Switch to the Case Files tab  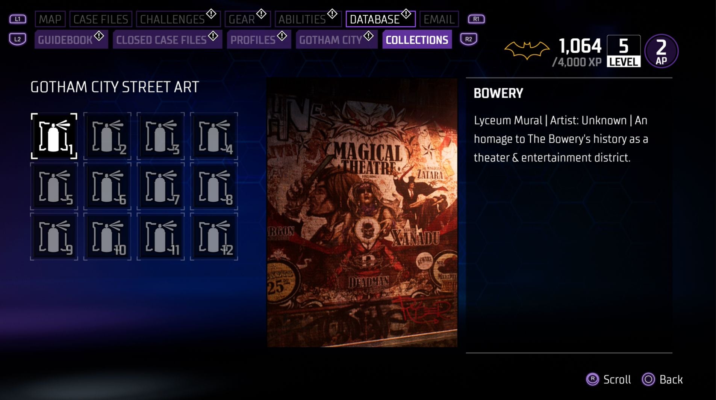[101, 19]
